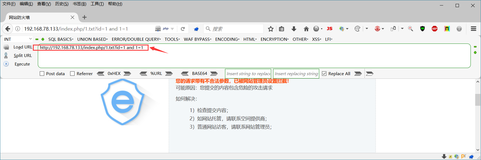481x160 pixels.
Task: Click the grey globe extension icon
Action: point(316,29)
